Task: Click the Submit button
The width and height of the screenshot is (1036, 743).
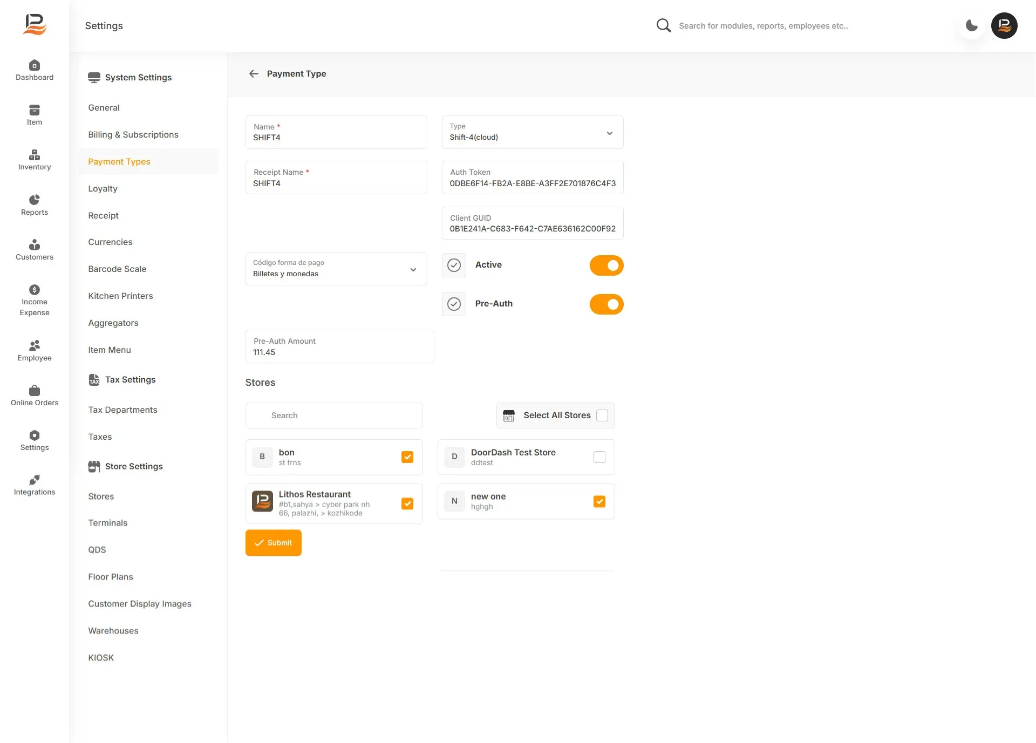Action: pyautogui.click(x=274, y=543)
